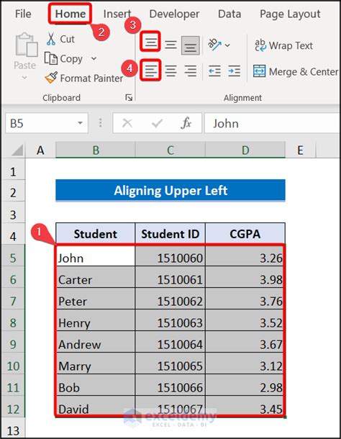Select the cell containing Bob
The image size is (341, 439).
(x=96, y=385)
